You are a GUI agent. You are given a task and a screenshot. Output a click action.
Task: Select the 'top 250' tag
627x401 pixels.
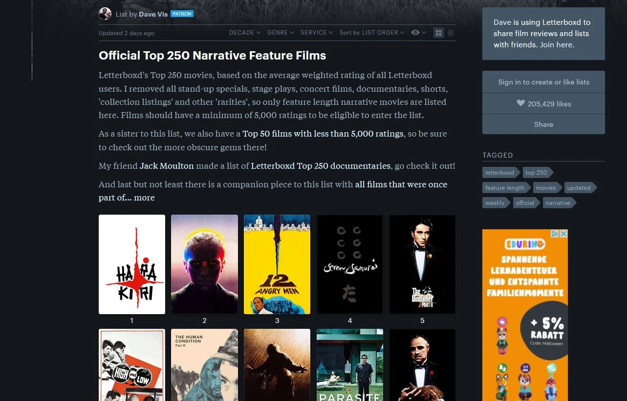pos(537,172)
